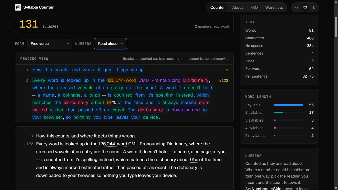
Task: Click the '4 syllables' row label
Action: (x=254, y=128)
